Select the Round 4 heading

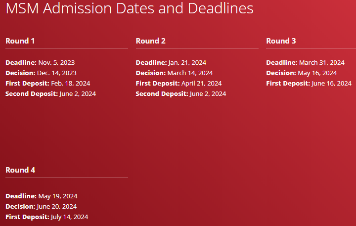[x=20, y=170]
